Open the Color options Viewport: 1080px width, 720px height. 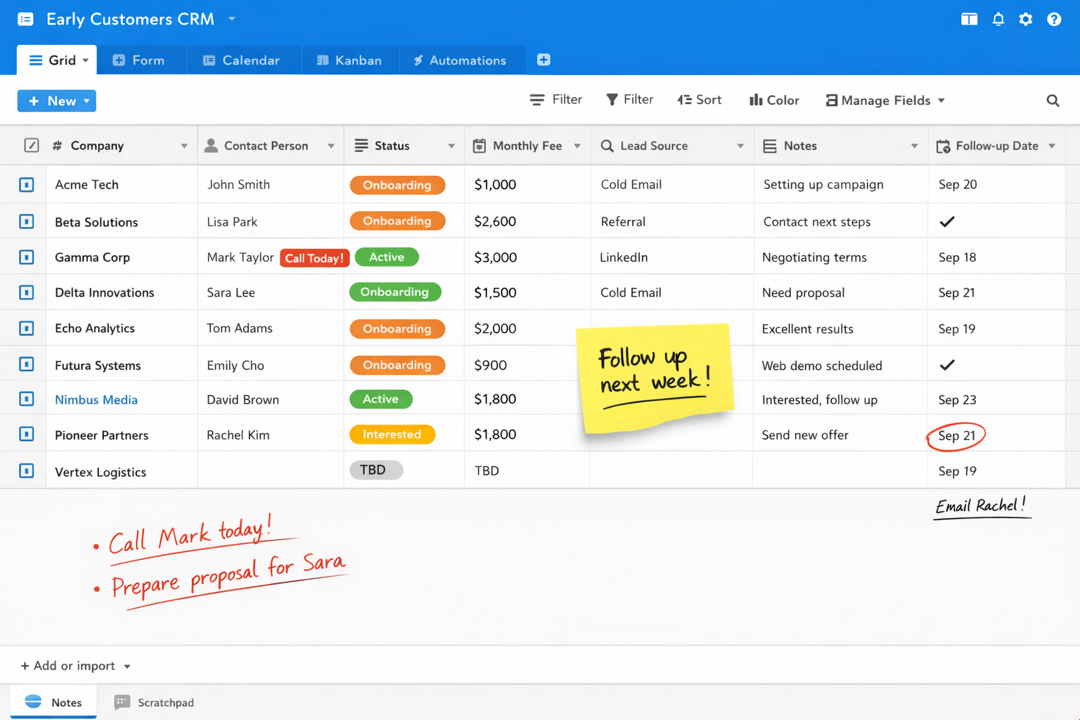774,101
